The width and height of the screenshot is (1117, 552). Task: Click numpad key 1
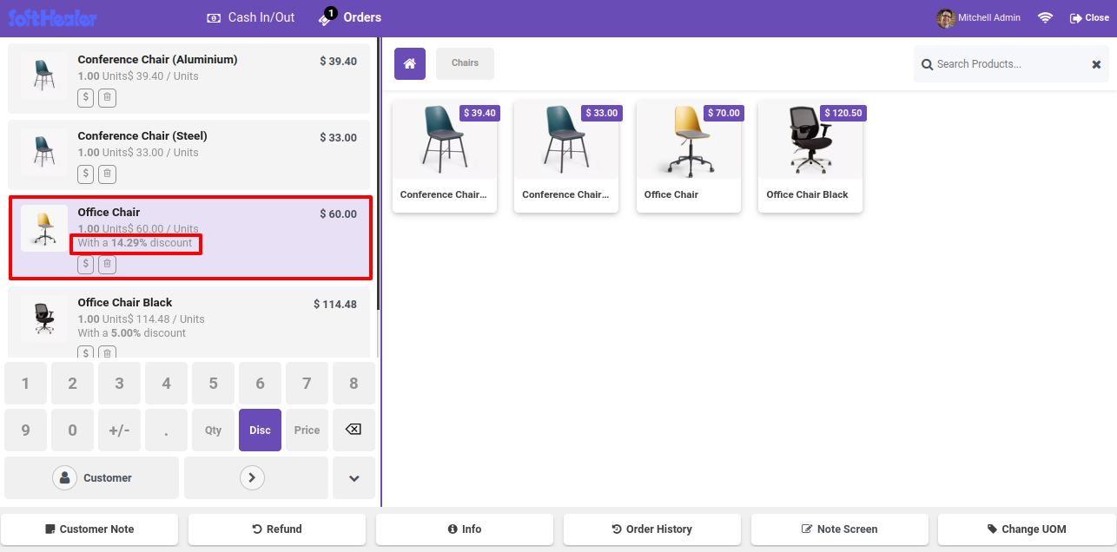(26, 384)
